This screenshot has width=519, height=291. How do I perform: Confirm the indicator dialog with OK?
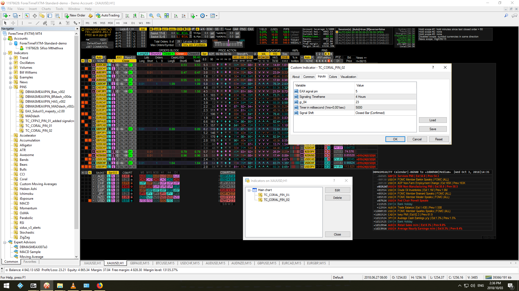pyautogui.click(x=395, y=139)
